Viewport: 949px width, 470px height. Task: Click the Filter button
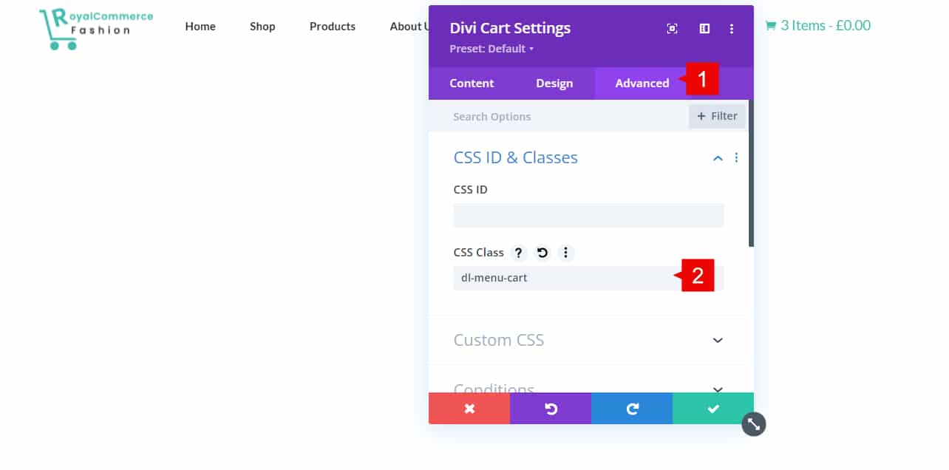point(717,116)
